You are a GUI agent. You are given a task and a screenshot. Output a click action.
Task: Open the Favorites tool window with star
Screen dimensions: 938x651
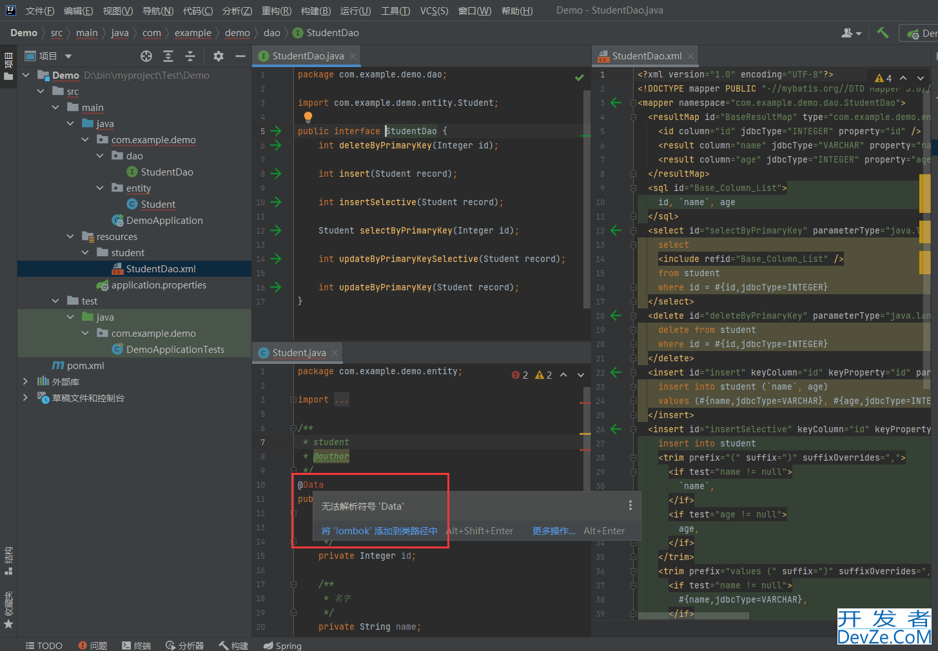coord(8,610)
